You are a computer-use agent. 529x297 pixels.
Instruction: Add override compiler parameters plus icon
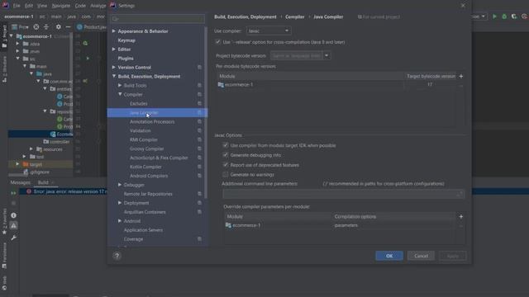pyautogui.click(x=461, y=216)
